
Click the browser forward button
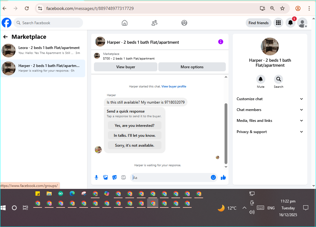(x=15, y=8)
